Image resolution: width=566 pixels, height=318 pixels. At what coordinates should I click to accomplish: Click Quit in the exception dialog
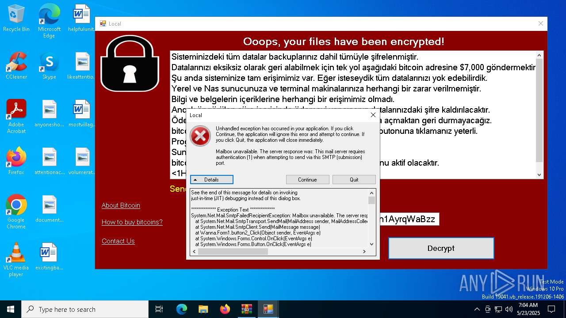point(354,180)
